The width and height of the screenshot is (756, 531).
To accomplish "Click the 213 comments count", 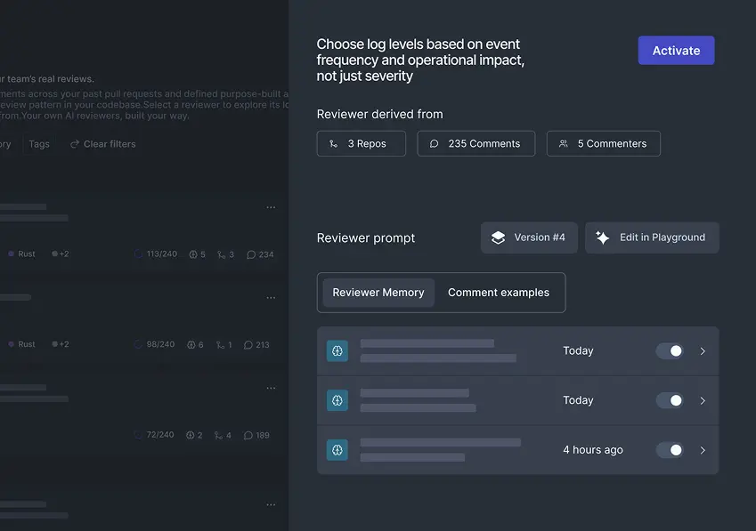I will (256, 345).
